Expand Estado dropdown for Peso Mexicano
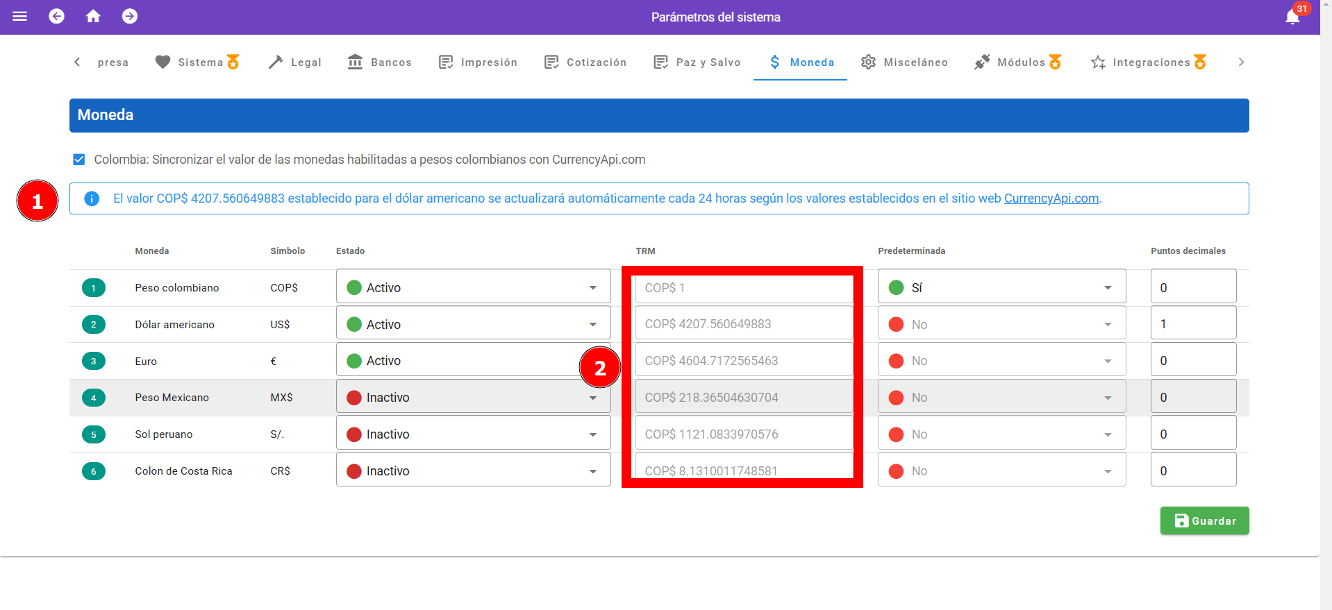 [473, 398]
